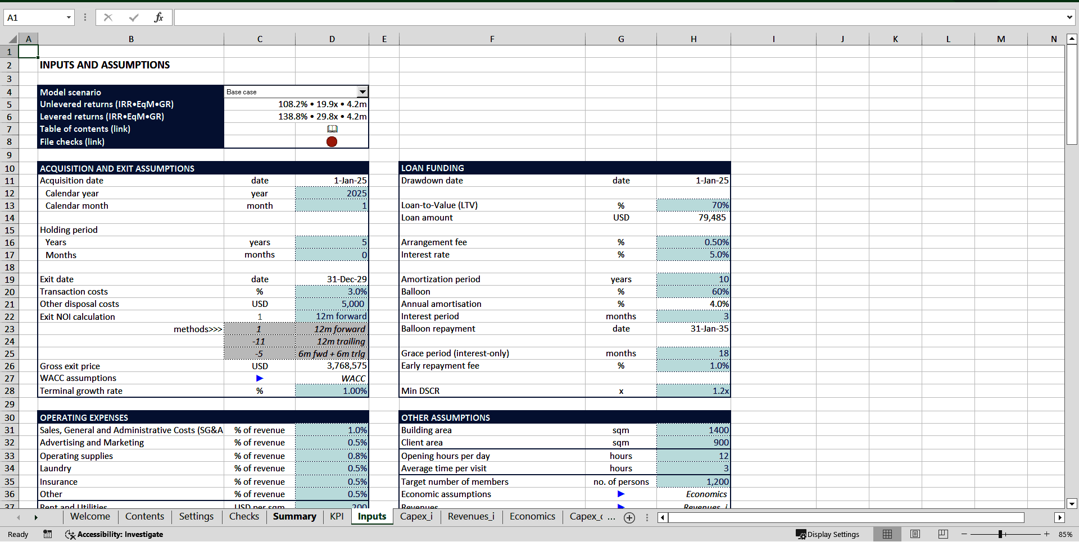This screenshot has width=1079, height=542.
Task: Click the next sheet navigation arrow
Action: [x=37, y=517]
